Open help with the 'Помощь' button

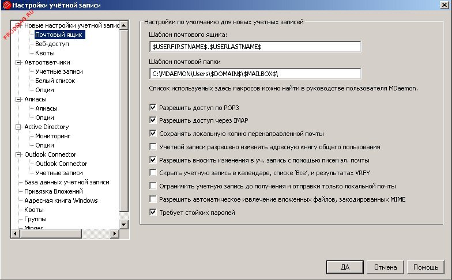pyautogui.click(x=426, y=267)
